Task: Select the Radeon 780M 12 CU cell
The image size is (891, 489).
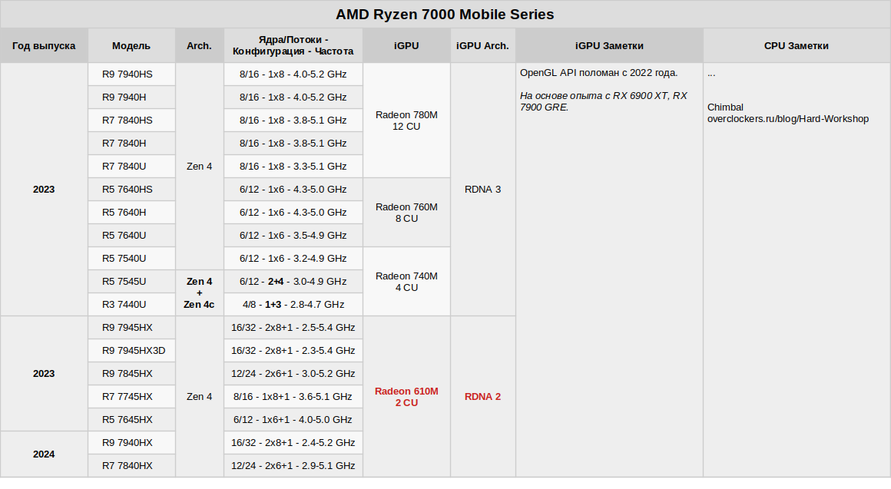Action: coord(406,121)
